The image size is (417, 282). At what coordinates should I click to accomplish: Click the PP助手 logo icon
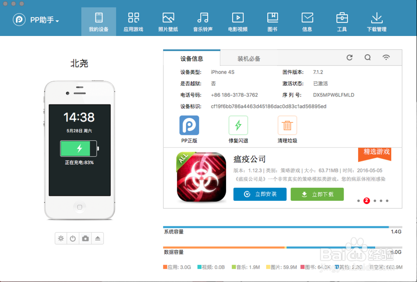pyautogui.click(x=19, y=20)
